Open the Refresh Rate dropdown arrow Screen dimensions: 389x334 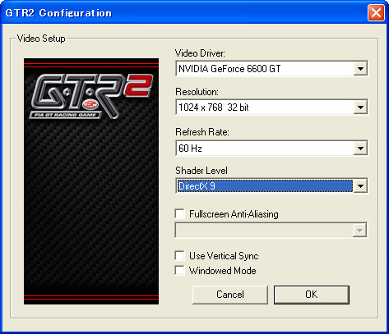[x=360, y=149]
